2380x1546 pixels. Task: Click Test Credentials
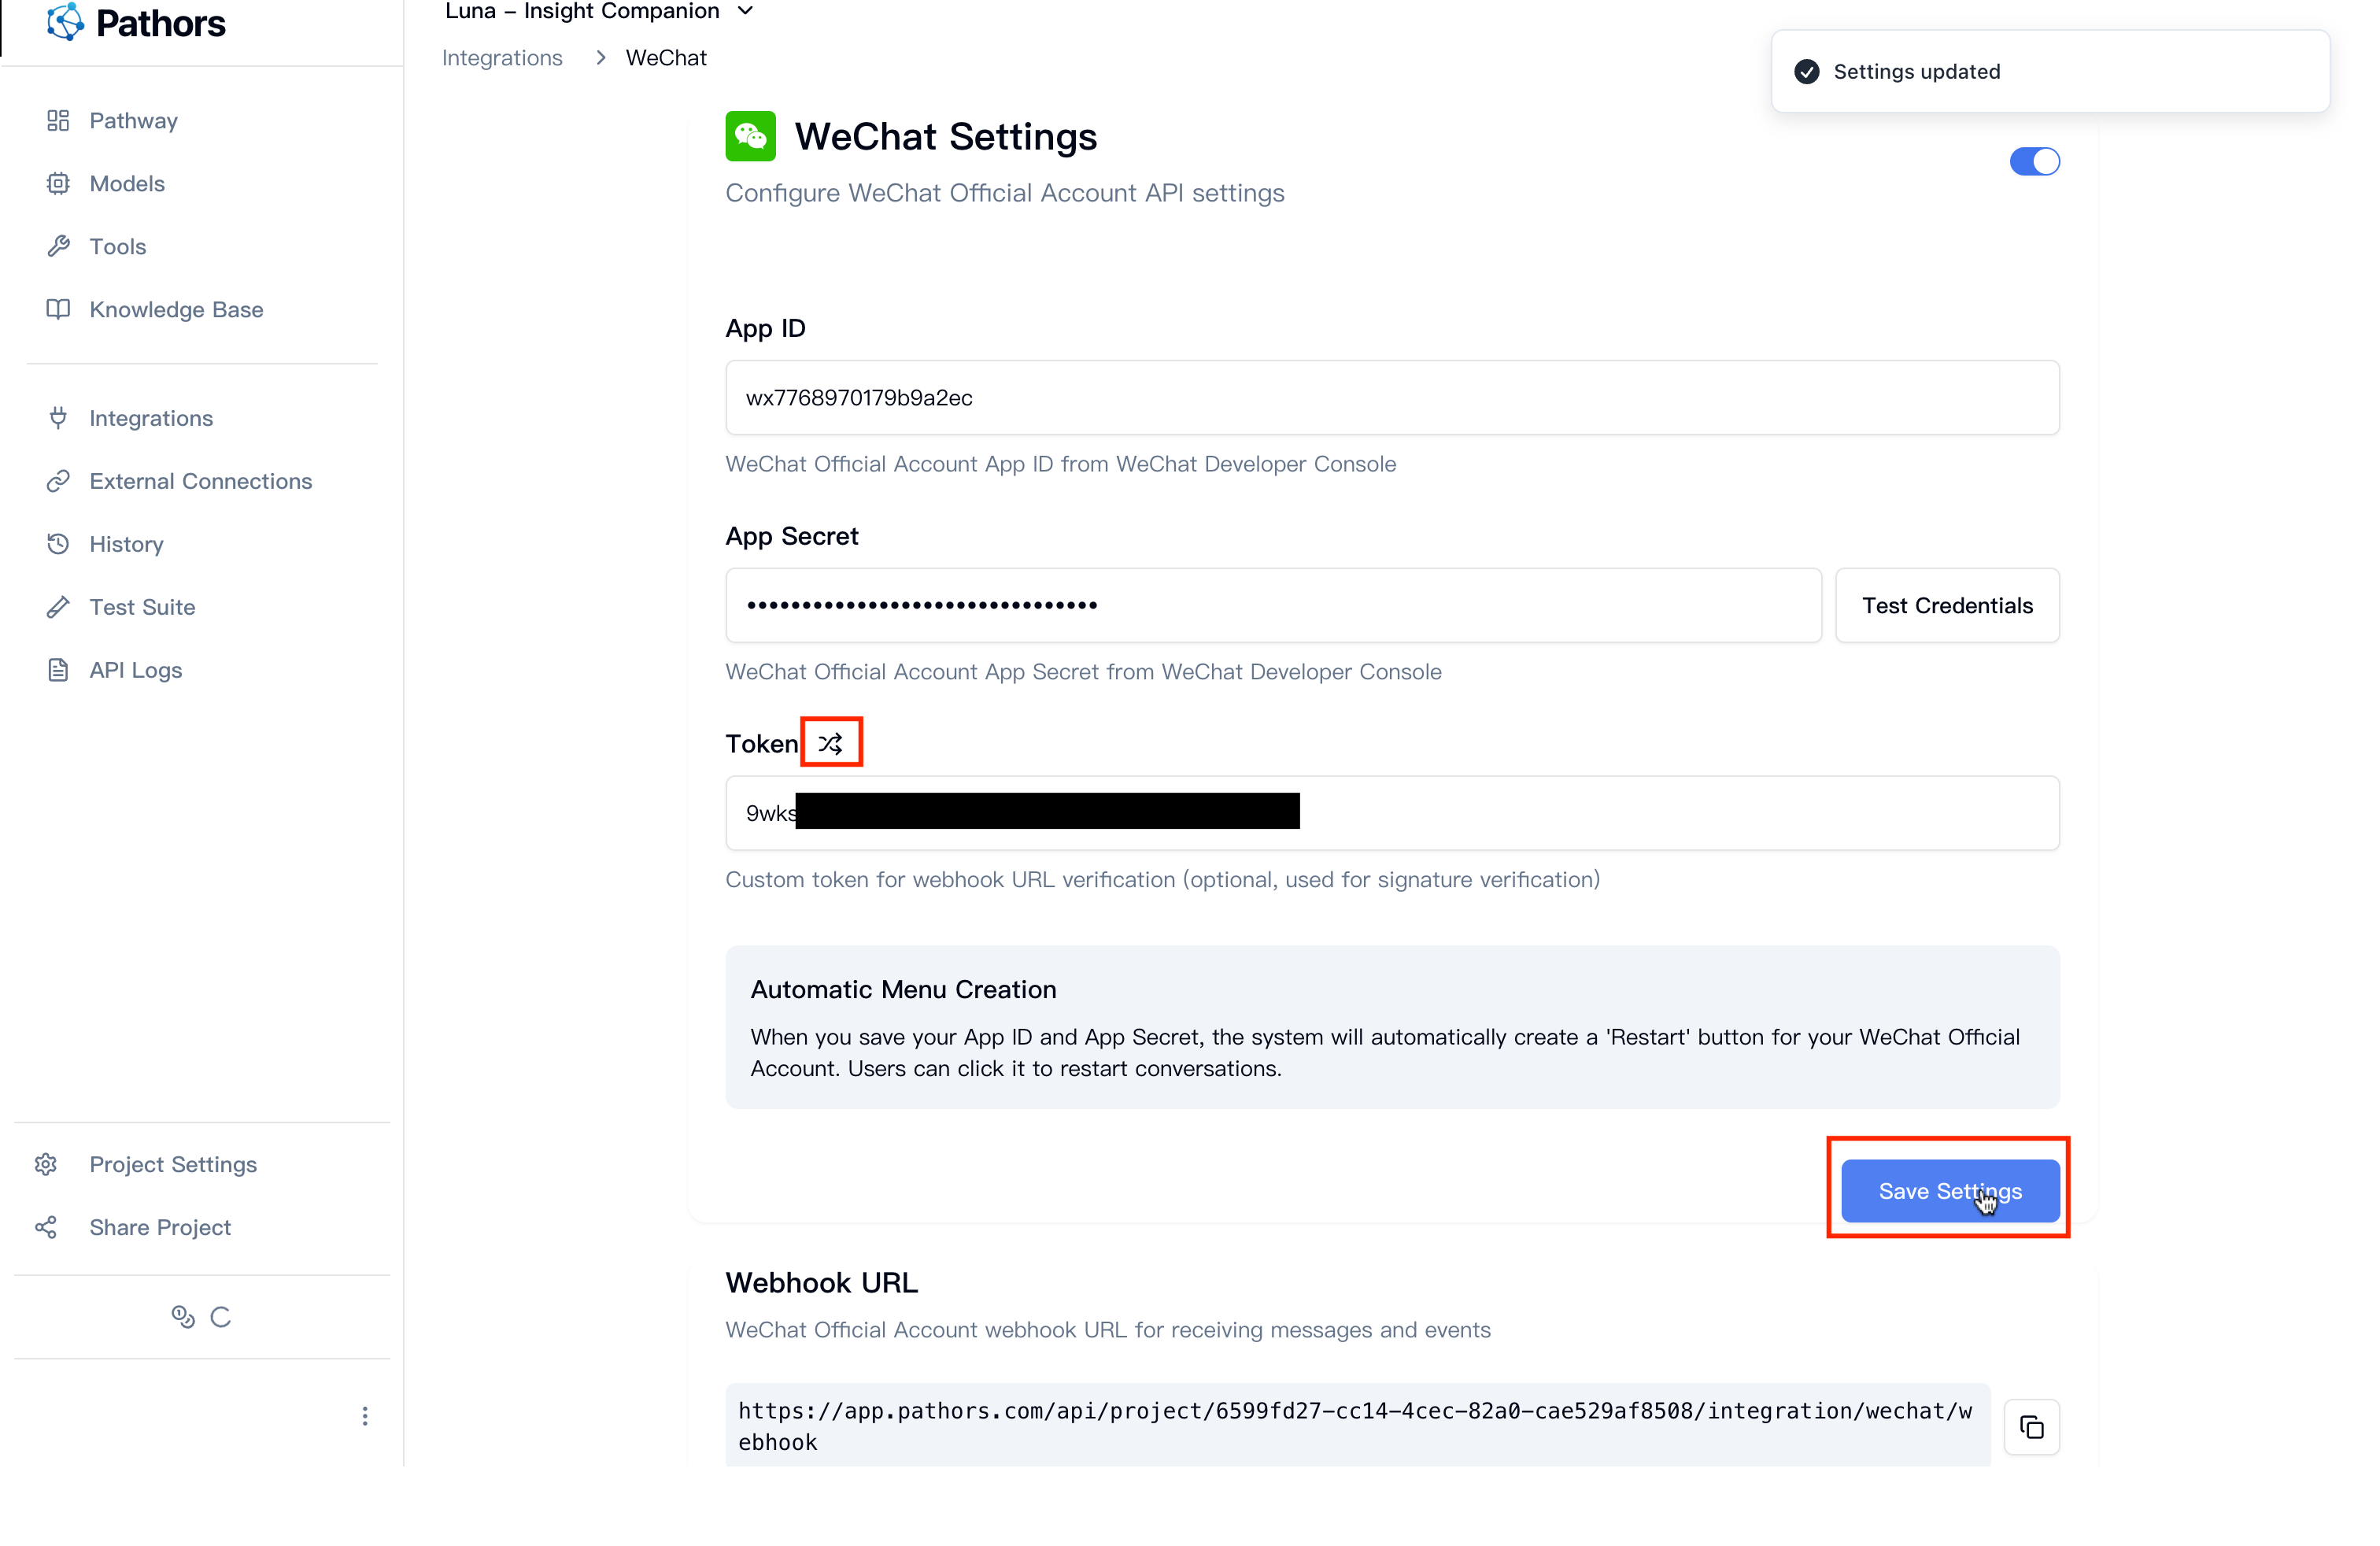click(1947, 605)
